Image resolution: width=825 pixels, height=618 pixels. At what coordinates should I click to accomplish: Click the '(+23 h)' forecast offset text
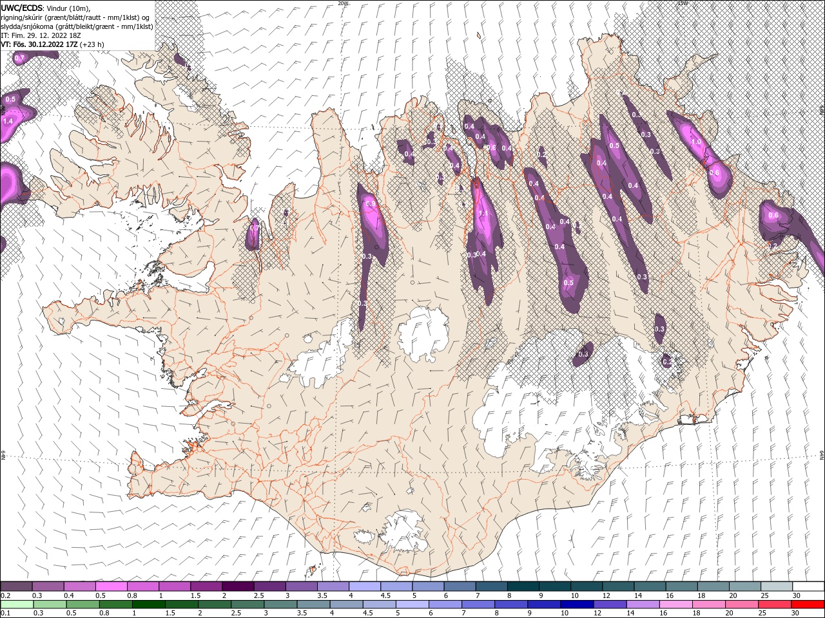(92, 44)
